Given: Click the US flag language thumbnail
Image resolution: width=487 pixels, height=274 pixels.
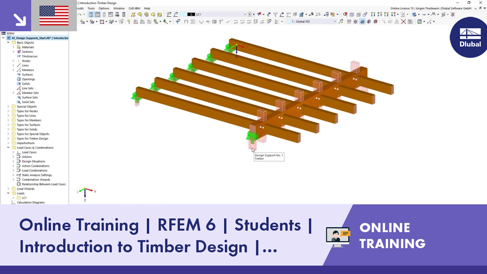Looking at the screenshot, I should pos(54,15).
